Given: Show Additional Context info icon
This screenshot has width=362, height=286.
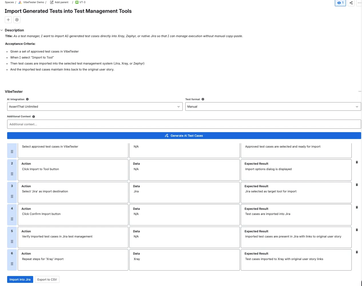Looking at the screenshot, I should [x=33, y=116].
